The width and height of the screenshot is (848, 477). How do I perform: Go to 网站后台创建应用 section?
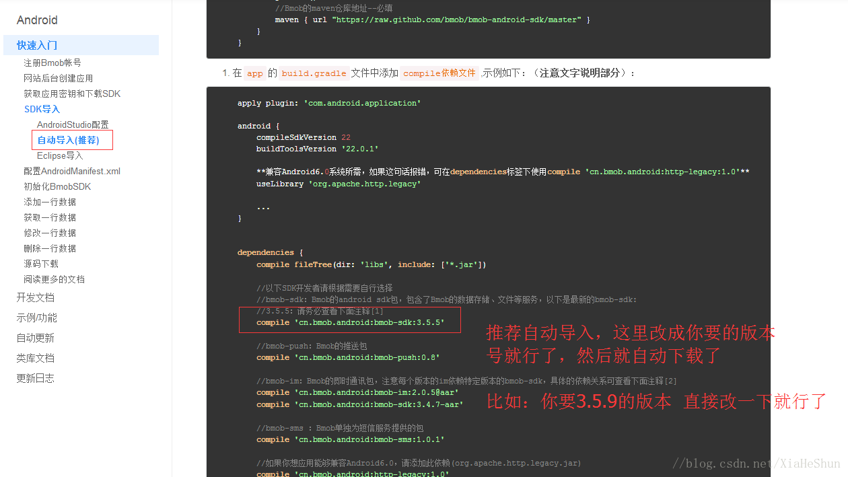58,78
